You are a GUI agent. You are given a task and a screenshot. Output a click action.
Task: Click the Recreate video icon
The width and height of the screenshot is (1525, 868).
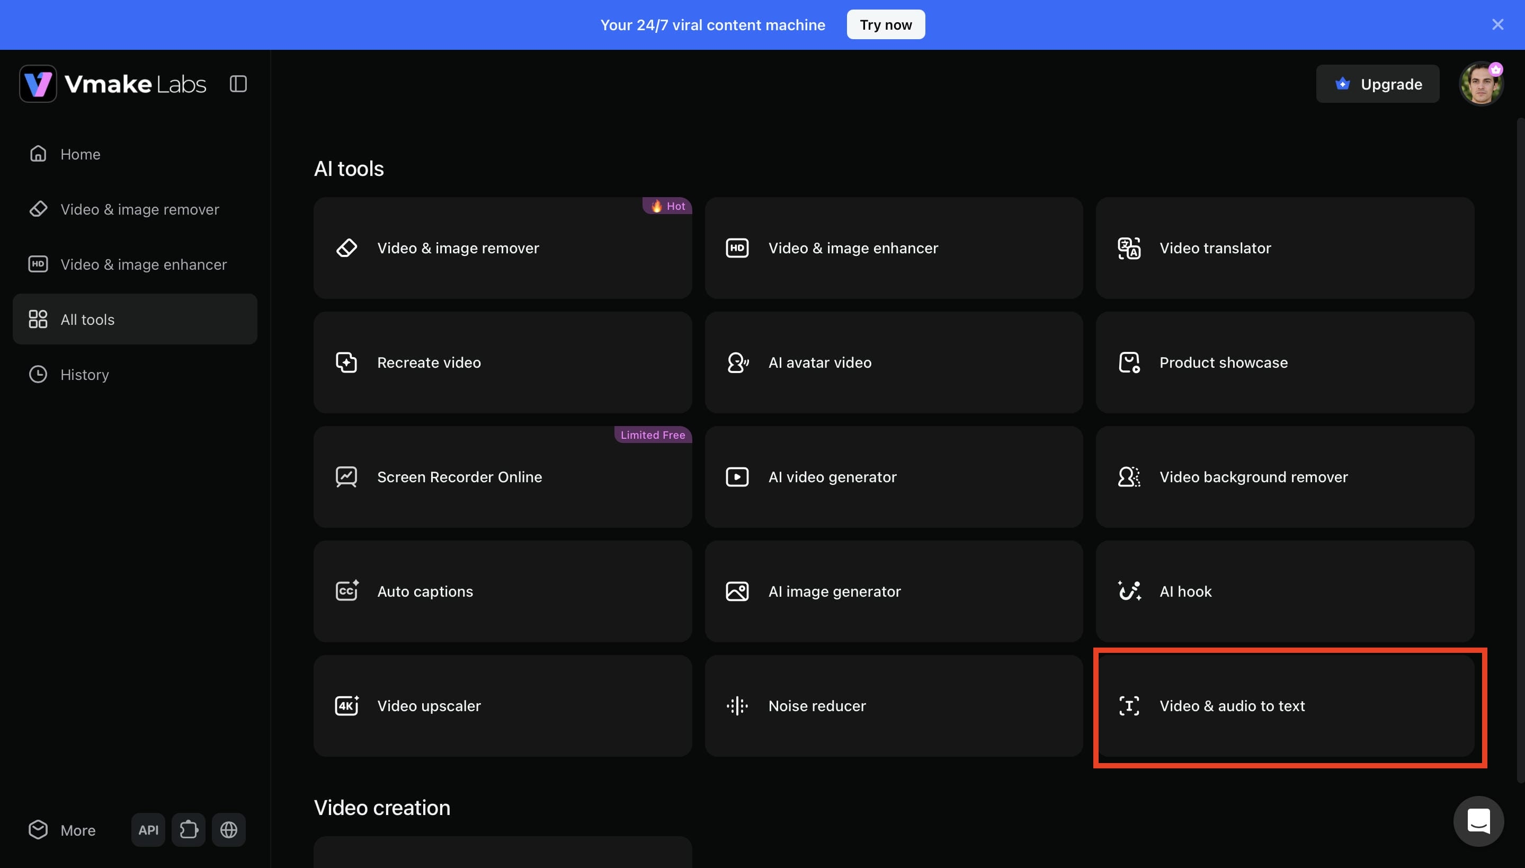pos(347,362)
